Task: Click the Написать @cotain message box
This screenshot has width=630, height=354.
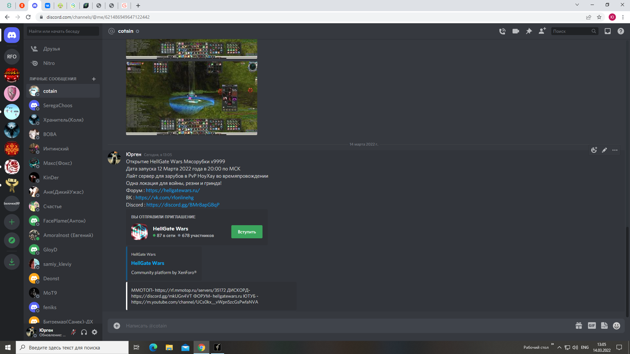Action: pyautogui.click(x=348, y=325)
